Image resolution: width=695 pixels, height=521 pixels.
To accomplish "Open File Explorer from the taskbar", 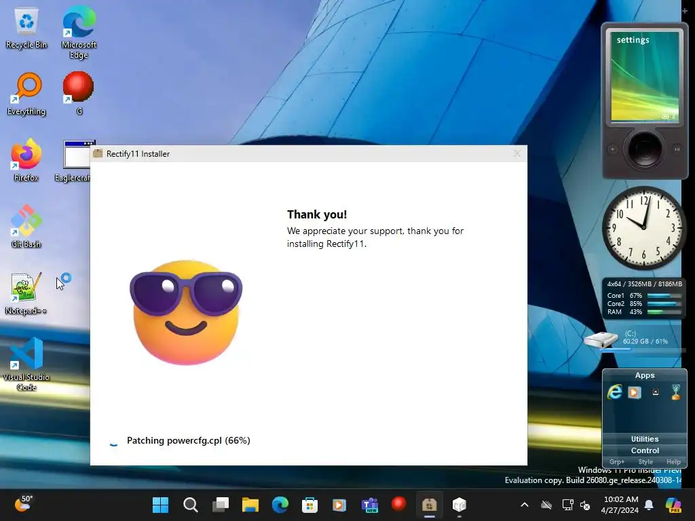I will pyautogui.click(x=250, y=505).
